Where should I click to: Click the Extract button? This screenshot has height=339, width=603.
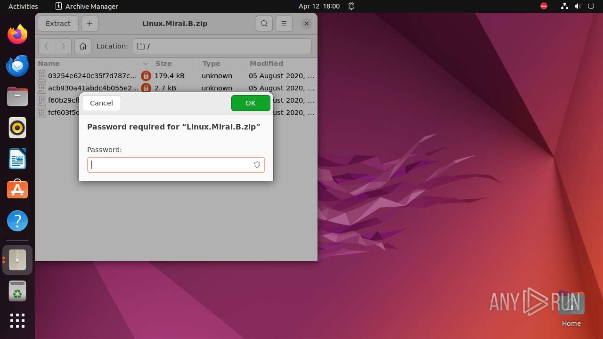pyautogui.click(x=58, y=24)
